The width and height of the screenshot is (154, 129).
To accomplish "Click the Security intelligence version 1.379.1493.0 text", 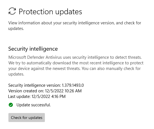I will (x=46, y=85).
